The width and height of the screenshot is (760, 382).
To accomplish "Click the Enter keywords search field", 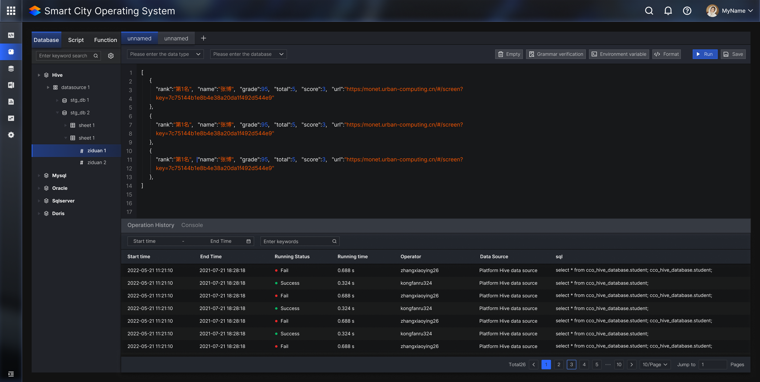I will coord(296,241).
